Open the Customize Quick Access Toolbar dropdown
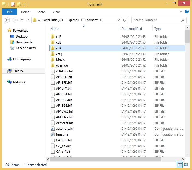This screenshot has height=170, width=192. pos(24,4)
